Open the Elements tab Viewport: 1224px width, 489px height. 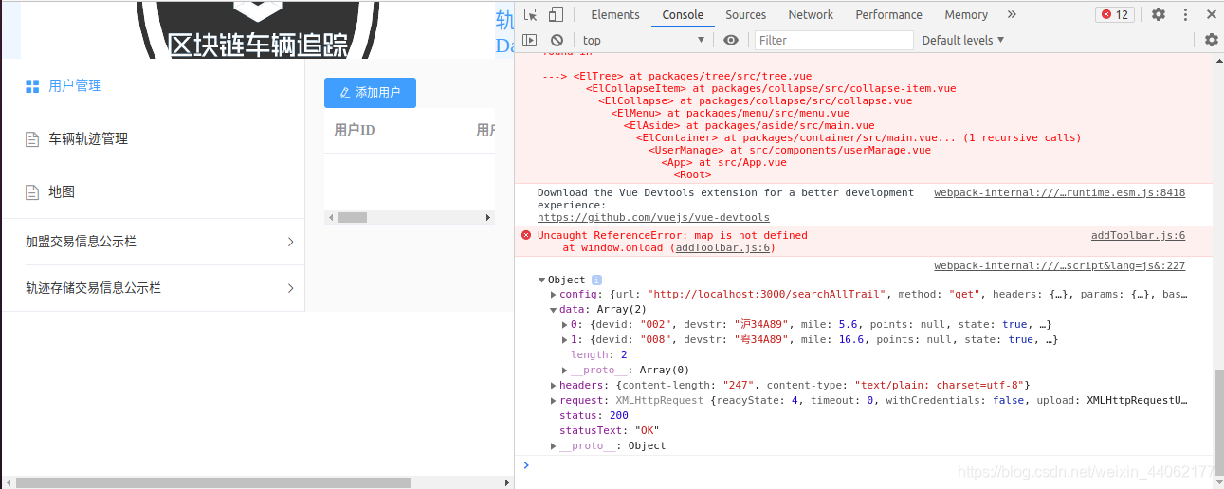click(x=615, y=14)
